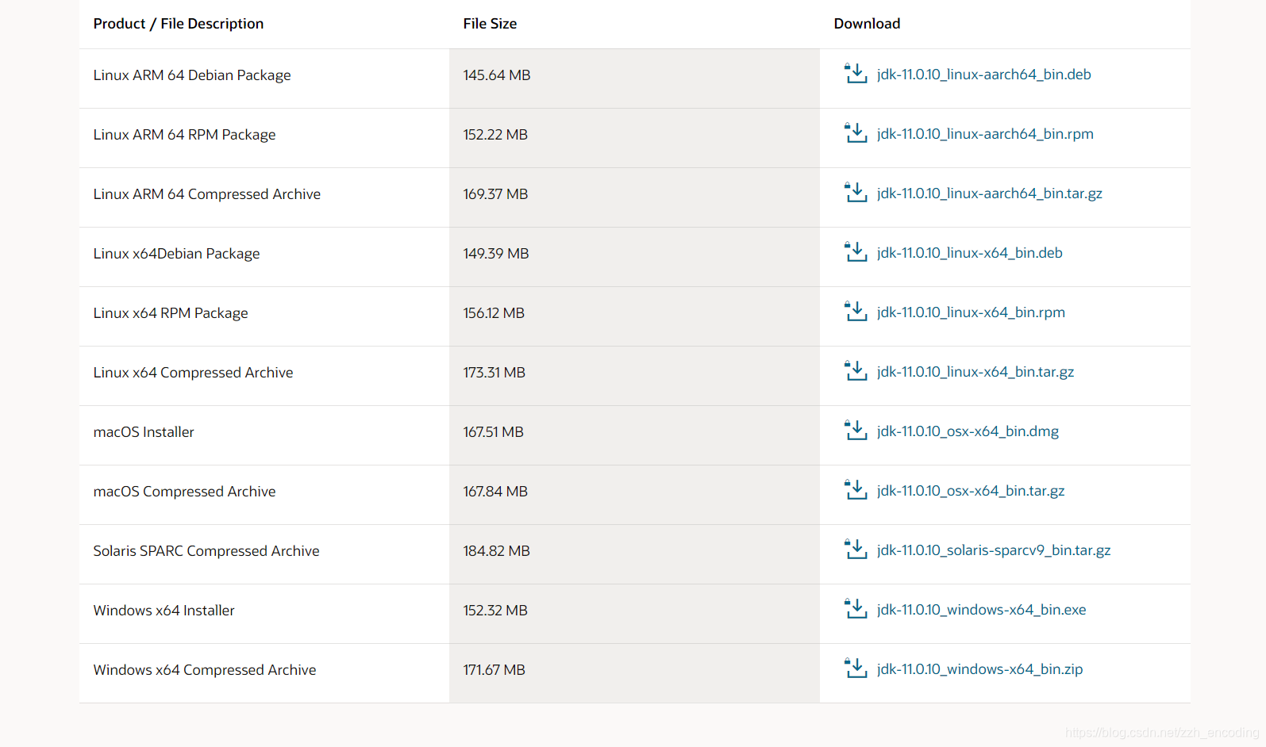Select the Product / File Description header
Image resolution: width=1266 pixels, height=747 pixels.
pos(179,24)
